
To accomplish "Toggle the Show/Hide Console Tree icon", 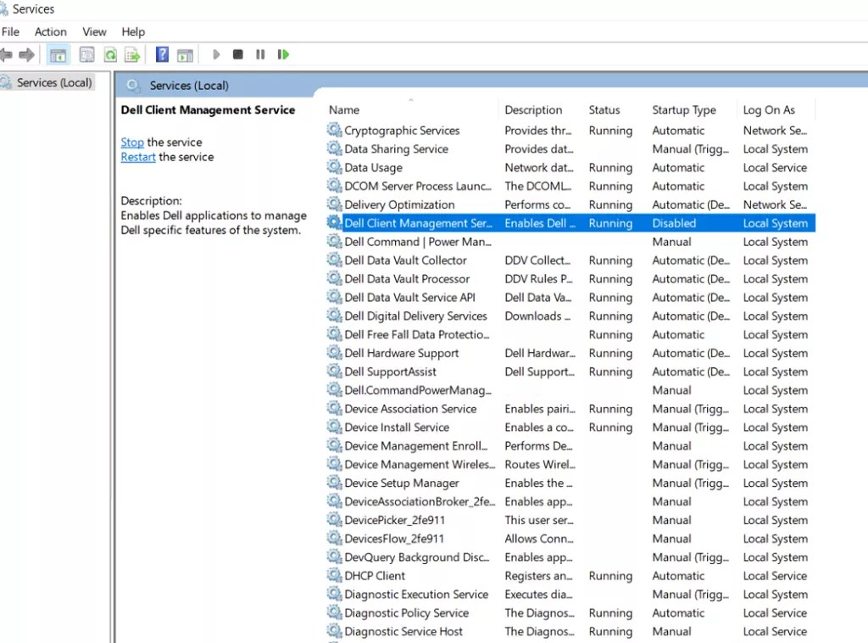I will tap(58, 54).
